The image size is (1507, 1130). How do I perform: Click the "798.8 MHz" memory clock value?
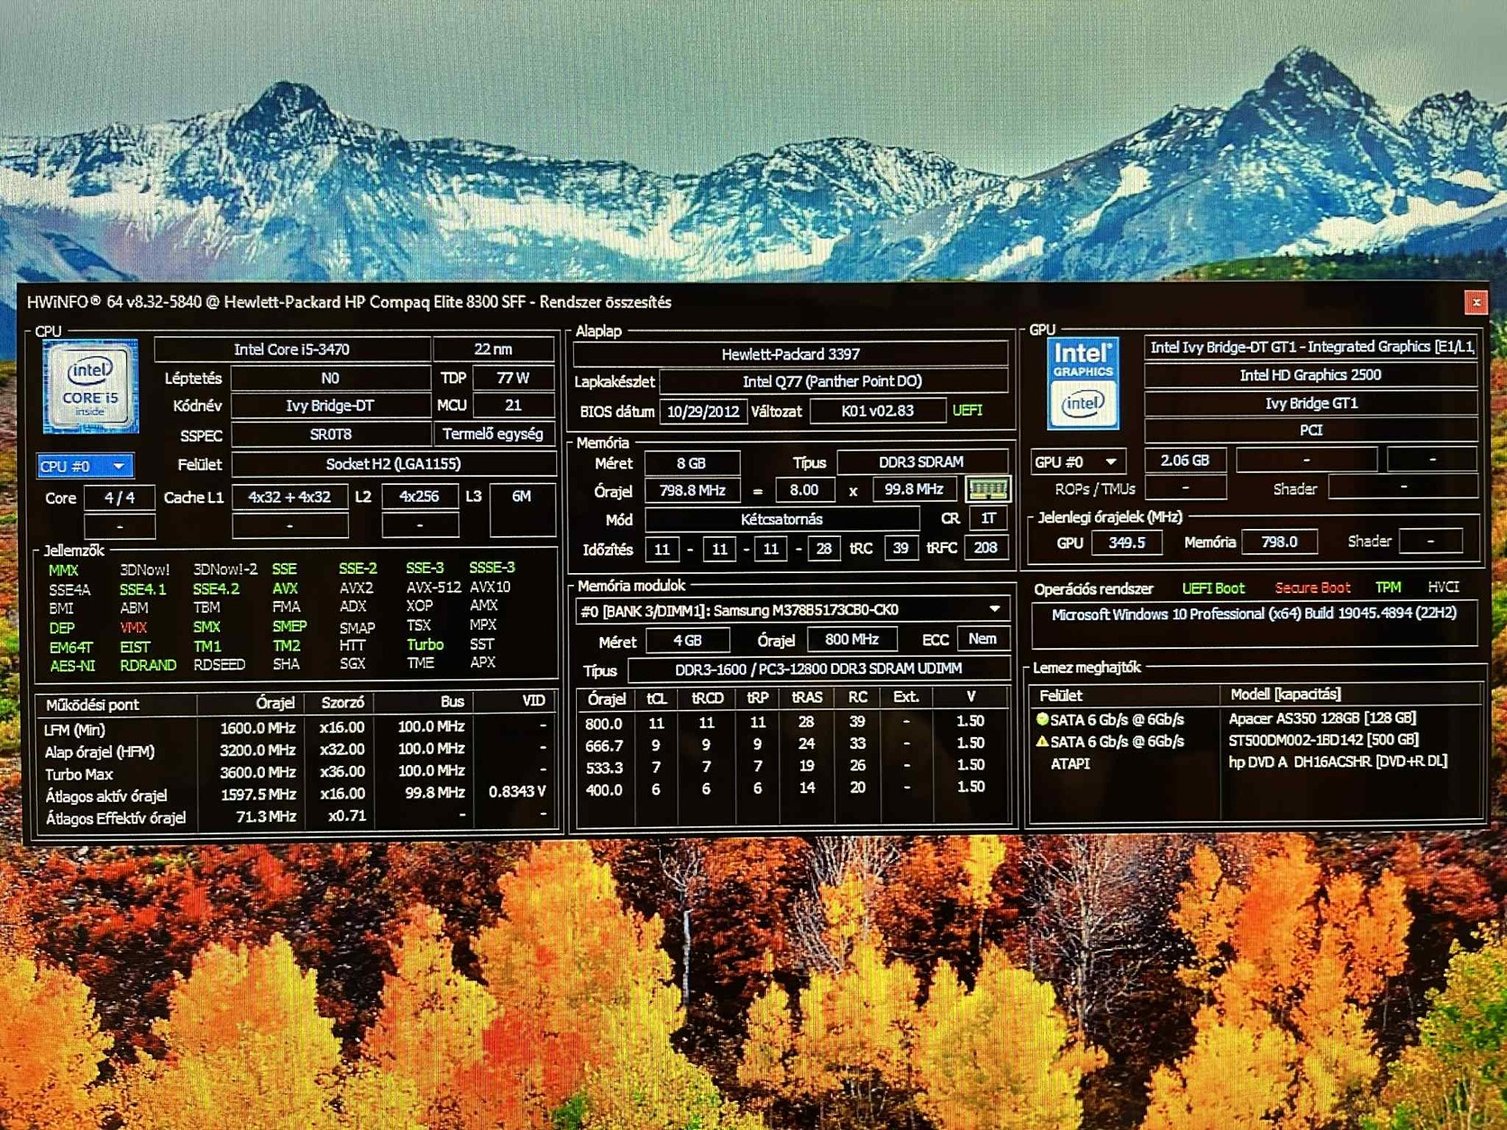[691, 491]
